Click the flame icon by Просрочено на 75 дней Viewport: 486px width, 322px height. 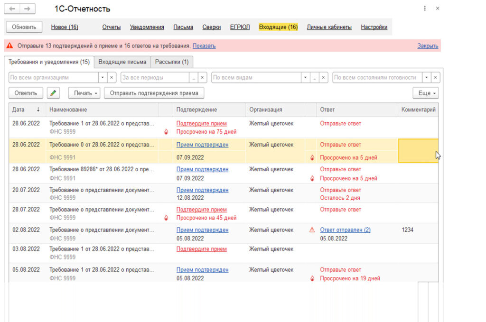(x=166, y=132)
